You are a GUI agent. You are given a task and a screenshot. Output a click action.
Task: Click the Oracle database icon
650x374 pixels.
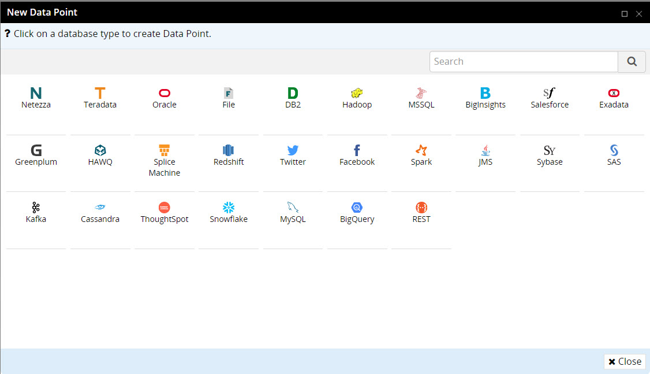click(165, 94)
